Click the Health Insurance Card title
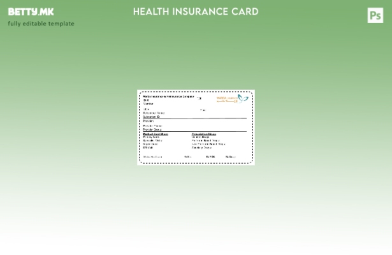 (196, 11)
